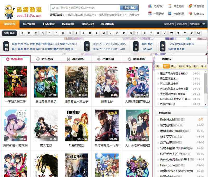Filter by 国语 language
The image size is (208, 177).
coord(144,44)
